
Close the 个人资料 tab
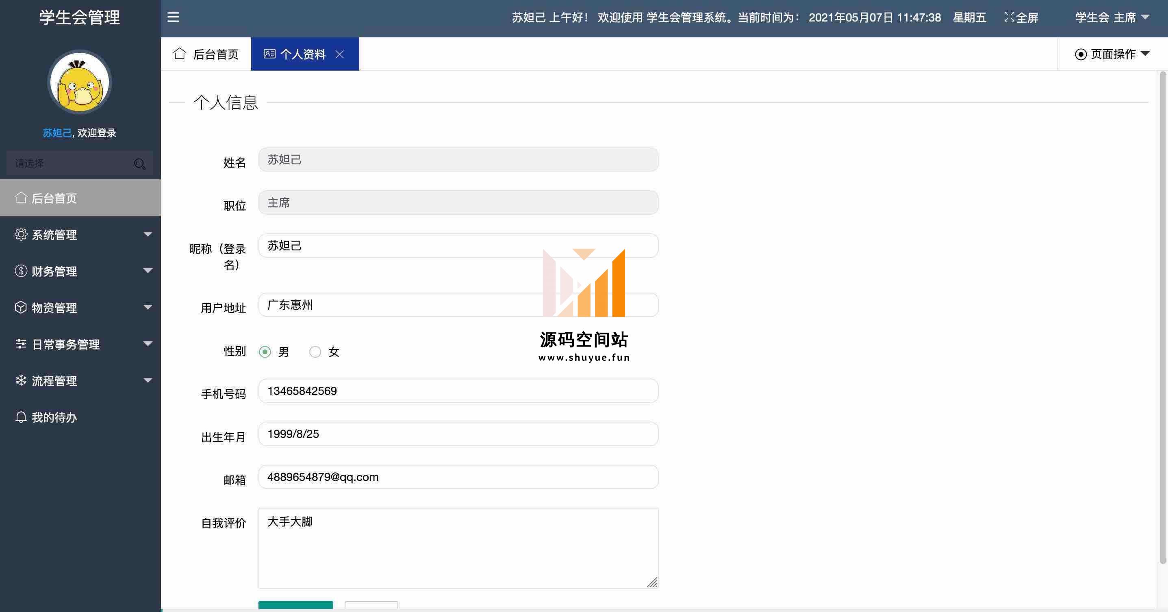coord(340,54)
